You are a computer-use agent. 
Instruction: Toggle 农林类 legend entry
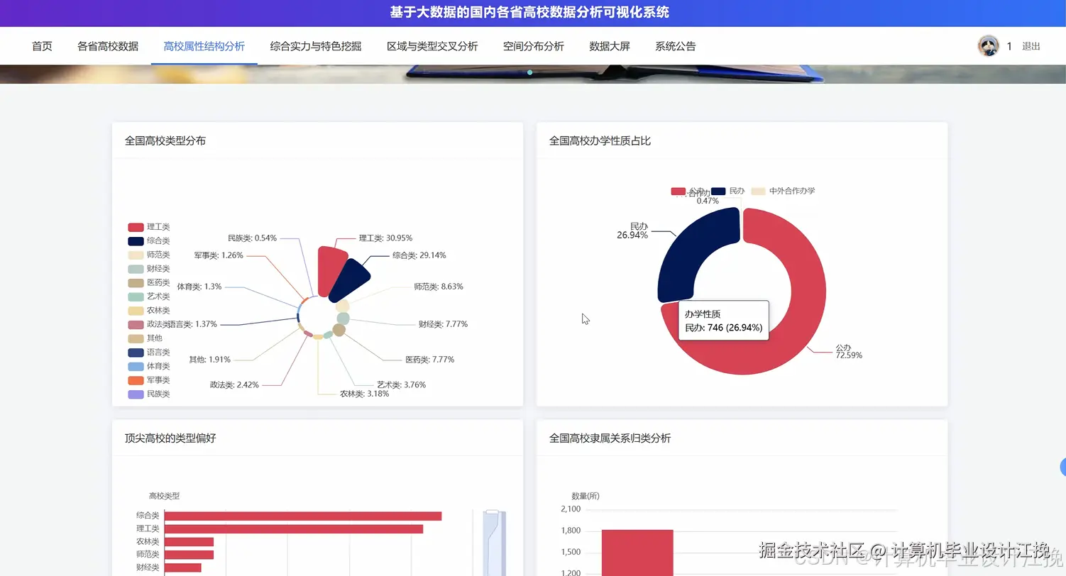tap(149, 311)
